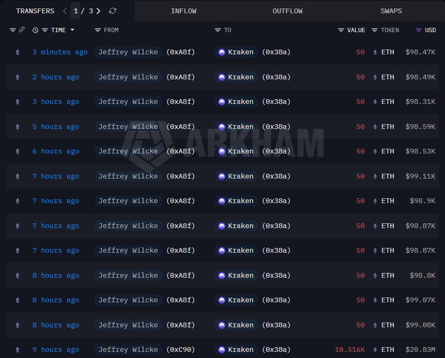The height and width of the screenshot is (358, 445).
Task: Click the link chain icon in header
Action: tap(22, 30)
